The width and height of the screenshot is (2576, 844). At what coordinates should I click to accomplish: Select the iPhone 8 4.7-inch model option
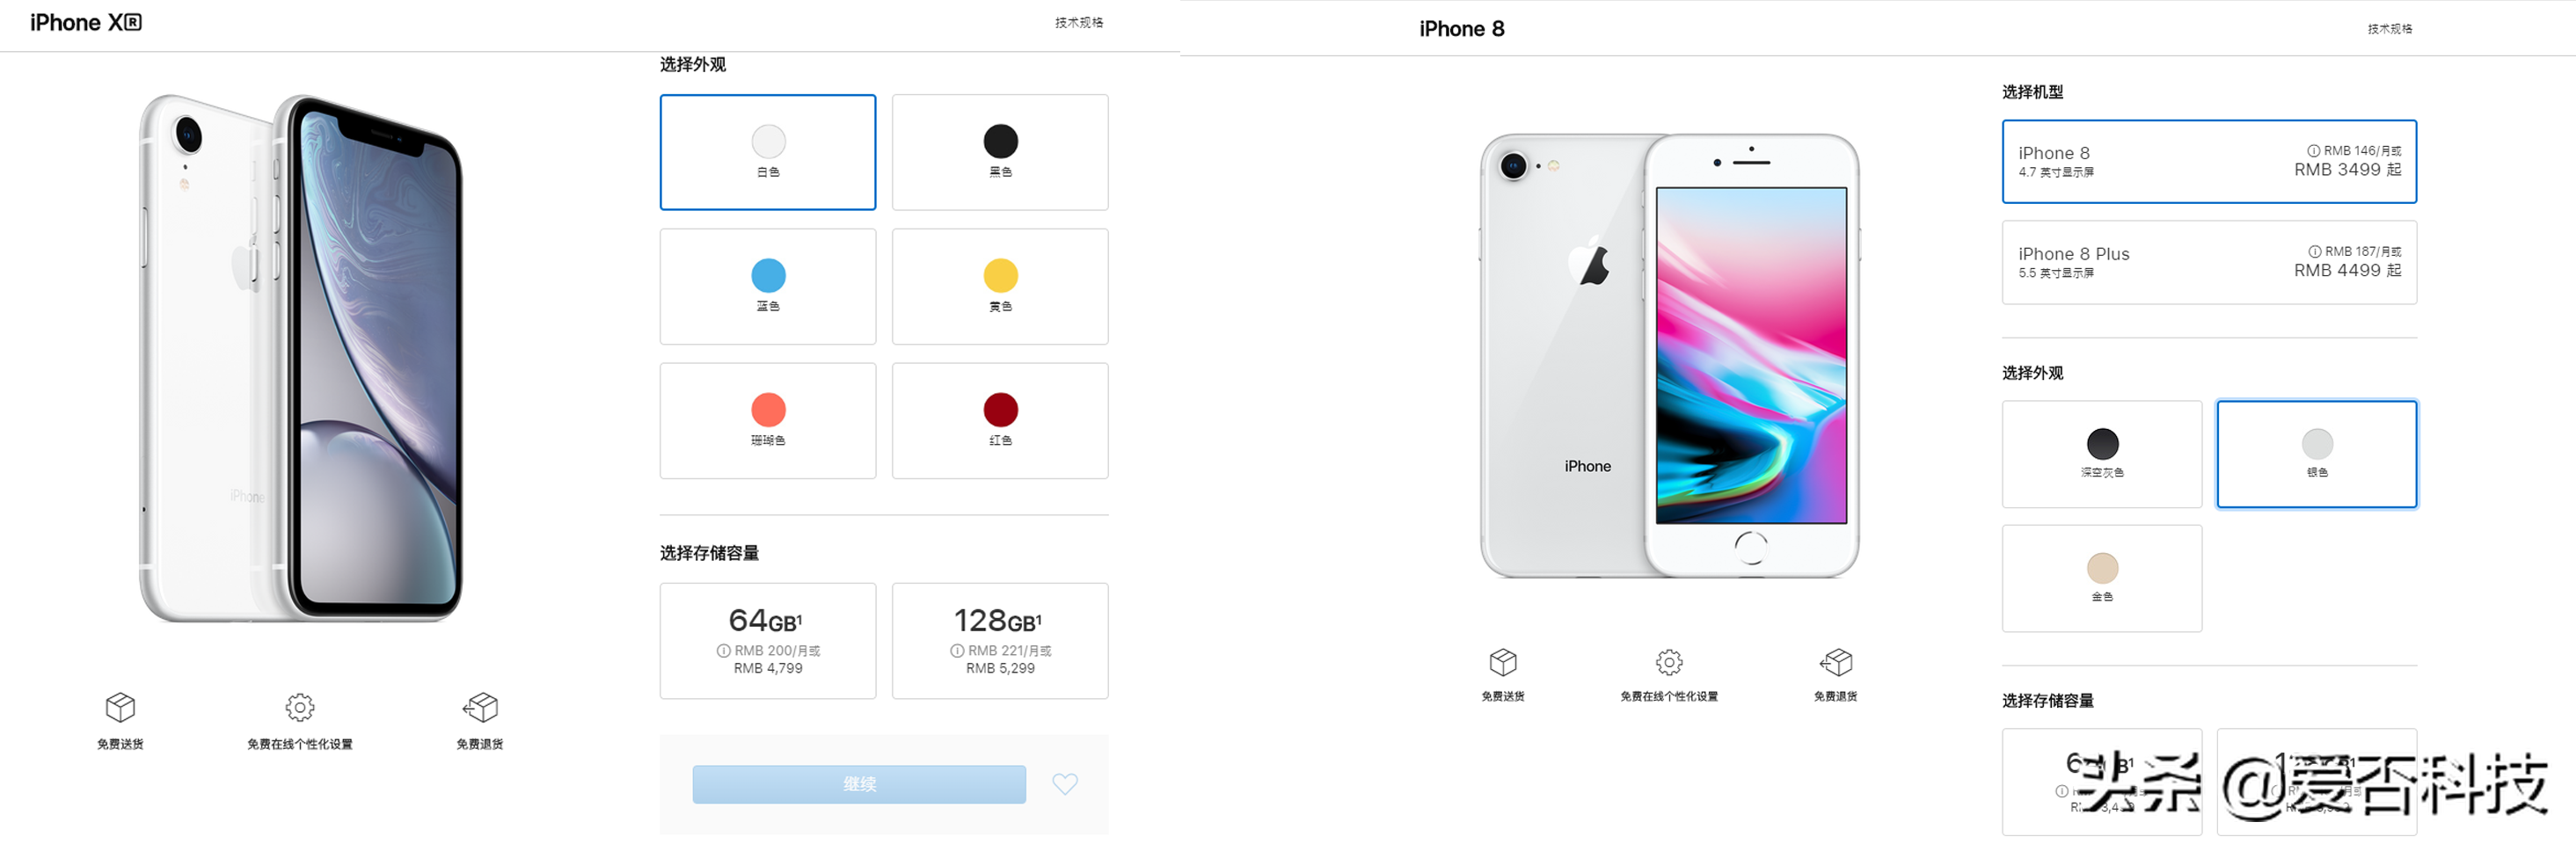[2209, 162]
